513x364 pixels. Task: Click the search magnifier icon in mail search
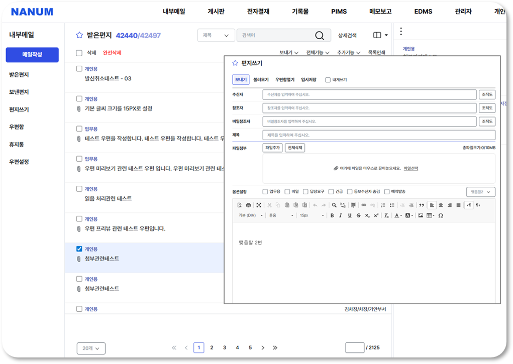click(x=320, y=35)
